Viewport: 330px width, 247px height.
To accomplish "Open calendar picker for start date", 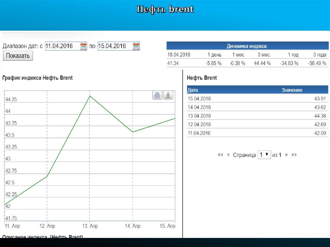I will click(x=83, y=46).
